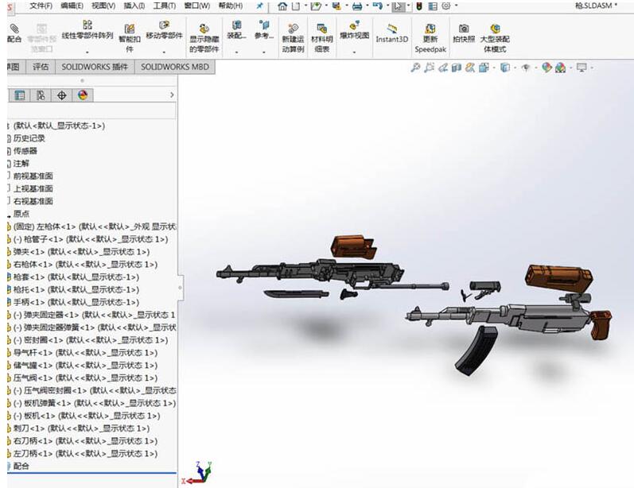The height and width of the screenshot is (488, 634).
Task: Click Section View icon in view toolbar
Action: click(x=457, y=68)
